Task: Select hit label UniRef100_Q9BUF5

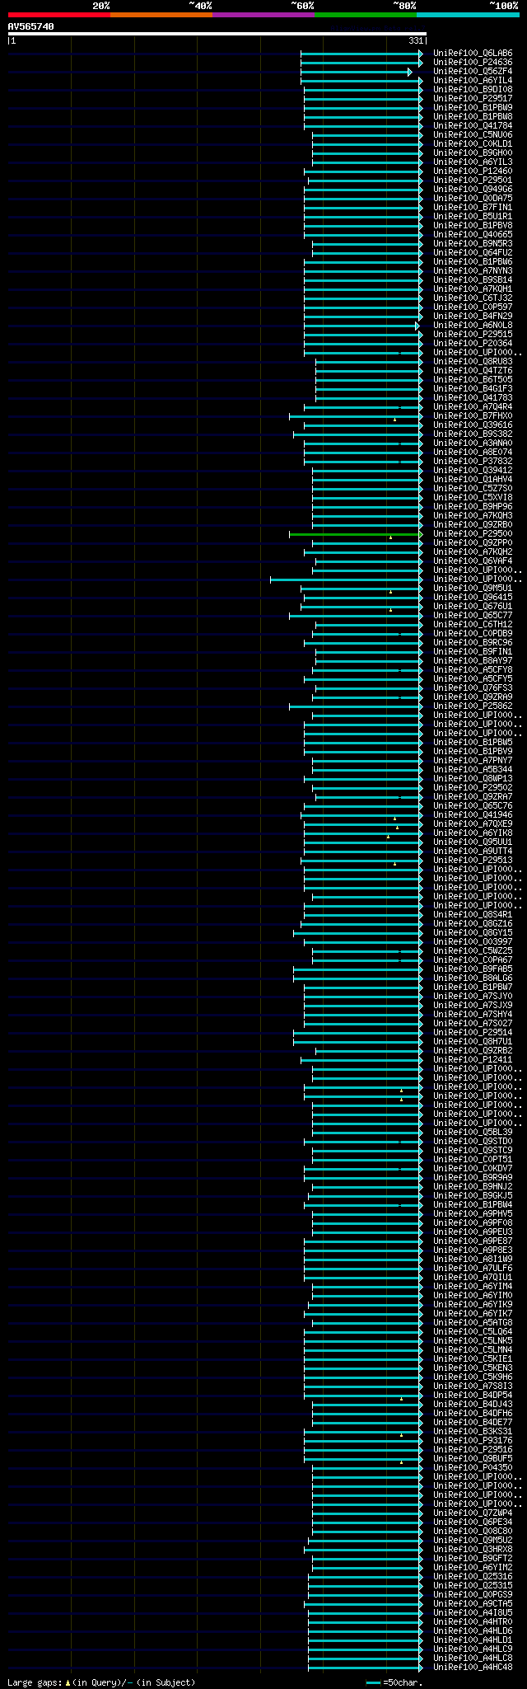Action: coord(473,1459)
